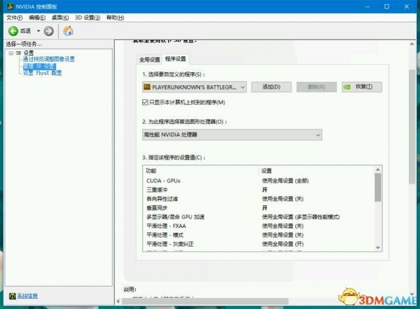Click the forward arrow icon in toolbar

49,31
